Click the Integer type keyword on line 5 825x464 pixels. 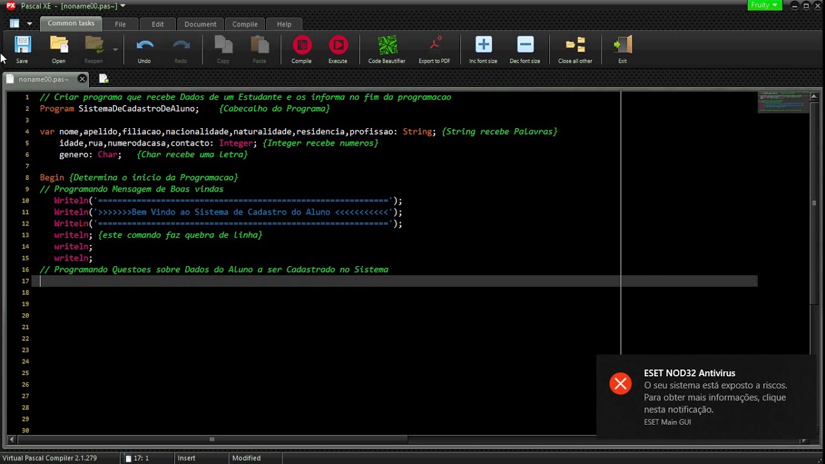pyautogui.click(x=236, y=143)
